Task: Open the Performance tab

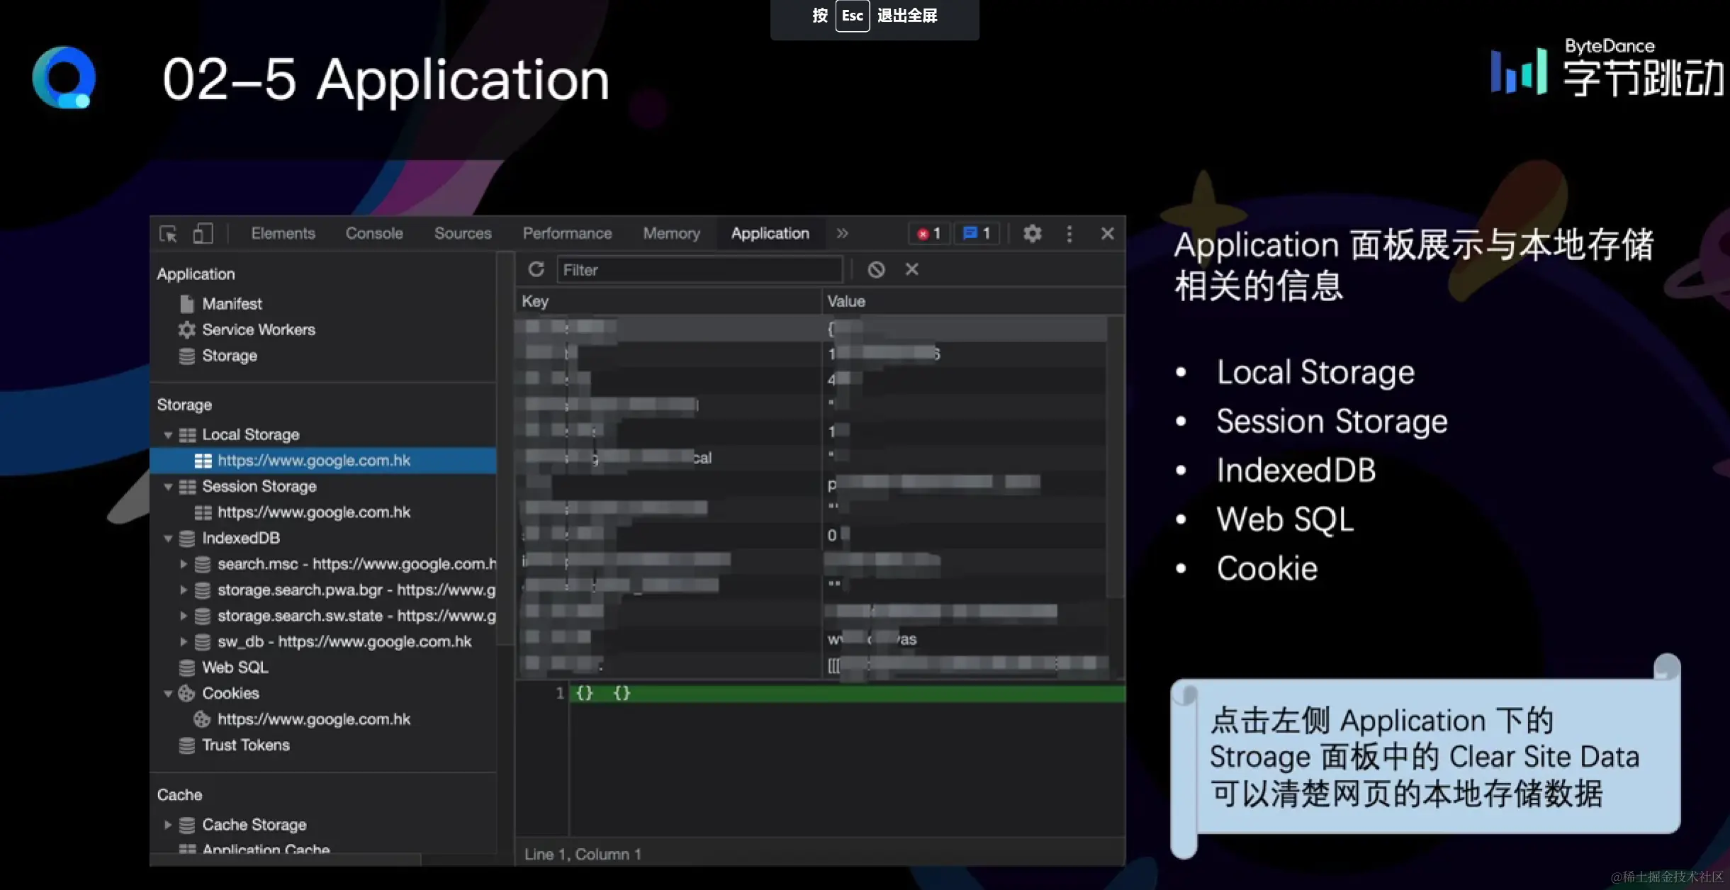Action: pos(567,234)
